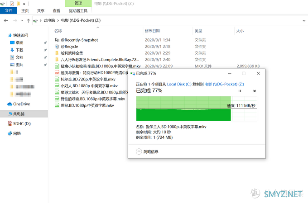Click the MKV icon of 托尔金 file
Viewport: 308px width, 203px height.
click(x=57, y=79)
